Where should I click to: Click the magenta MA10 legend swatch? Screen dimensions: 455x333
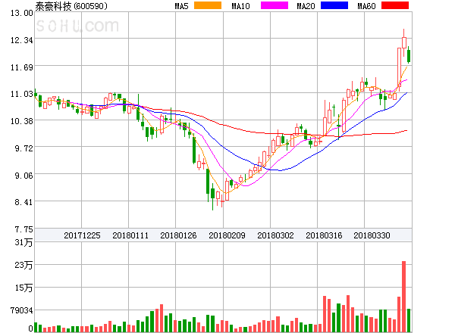click(275, 5)
